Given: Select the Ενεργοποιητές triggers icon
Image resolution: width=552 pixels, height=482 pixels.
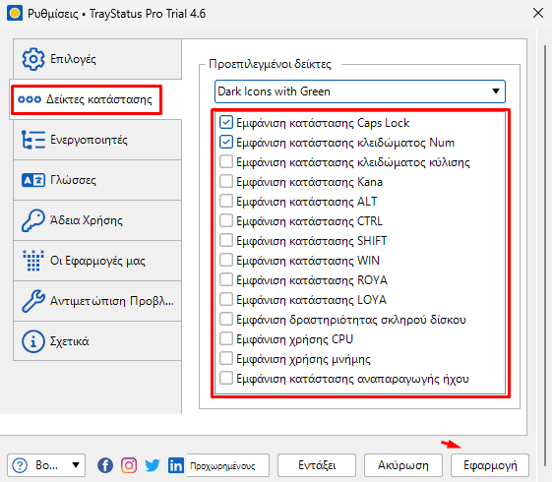Looking at the screenshot, I should [33, 140].
